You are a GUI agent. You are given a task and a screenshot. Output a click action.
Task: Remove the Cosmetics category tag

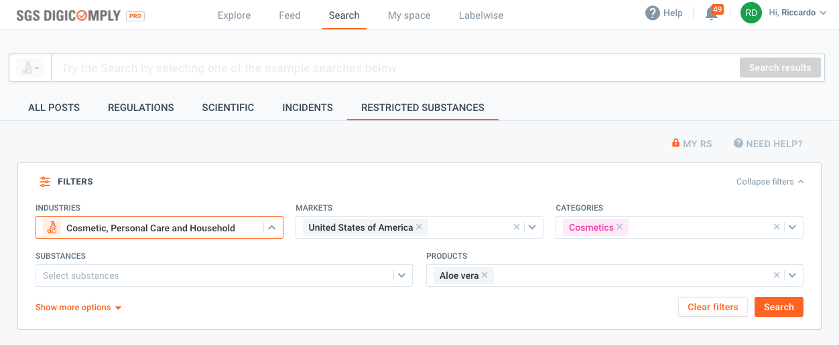pos(620,227)
